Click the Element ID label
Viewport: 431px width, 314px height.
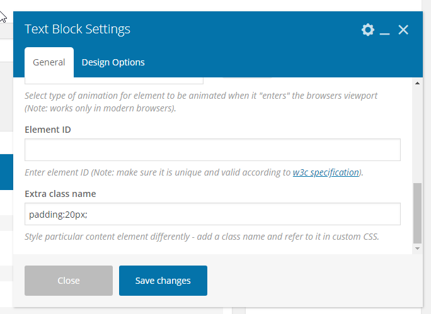[48, 130]
